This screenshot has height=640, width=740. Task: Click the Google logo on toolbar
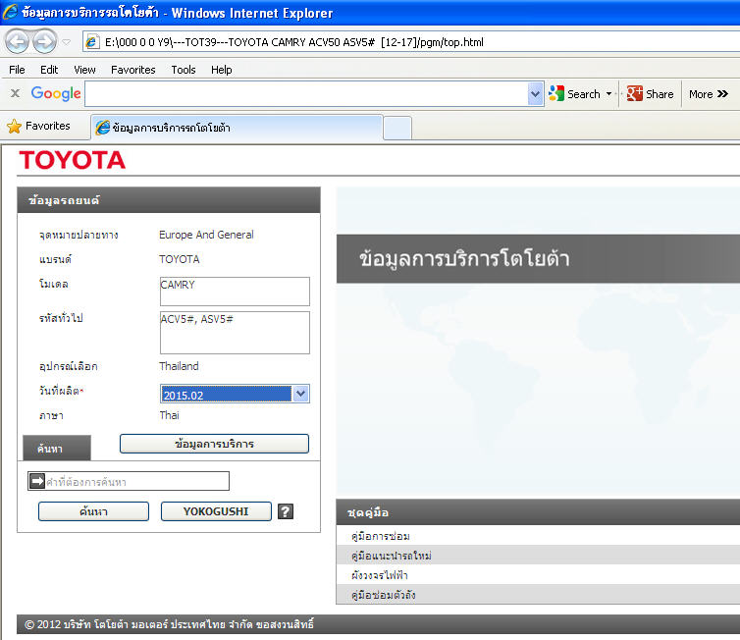pos(56,93)
